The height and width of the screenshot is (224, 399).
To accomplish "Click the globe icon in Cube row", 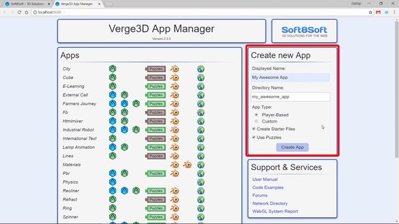I will click(x=201, y=77).
